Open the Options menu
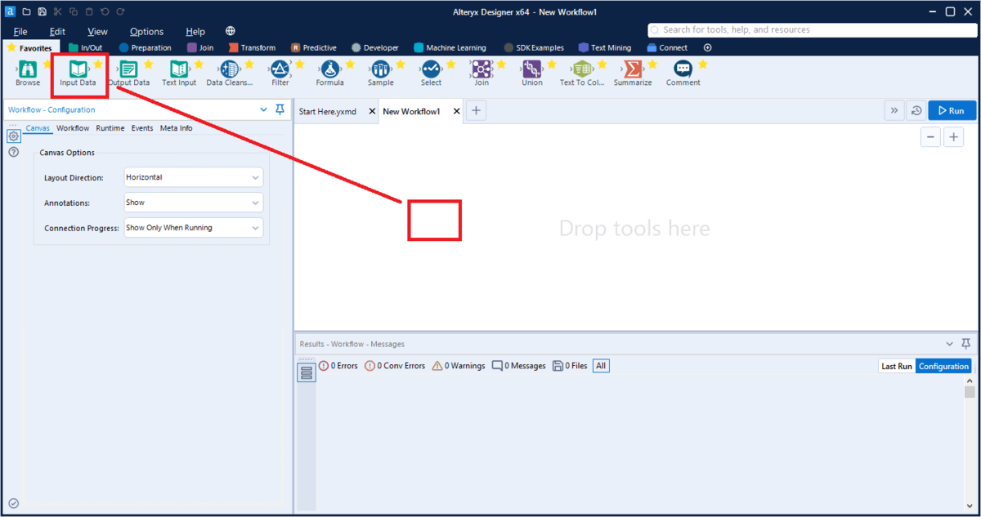 coord(147,31)
